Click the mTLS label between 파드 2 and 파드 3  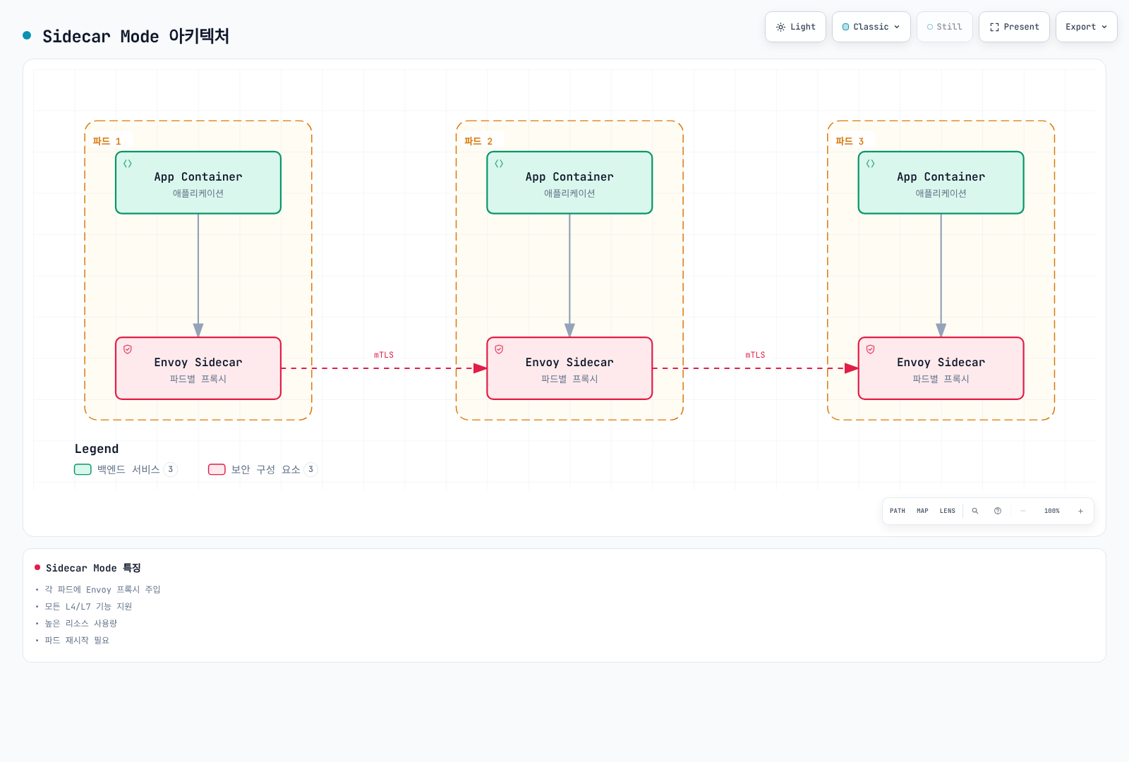(755, 355)
